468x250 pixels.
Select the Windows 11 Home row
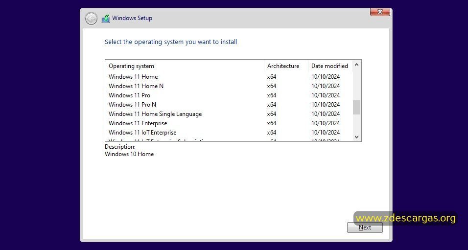[229, 77]
